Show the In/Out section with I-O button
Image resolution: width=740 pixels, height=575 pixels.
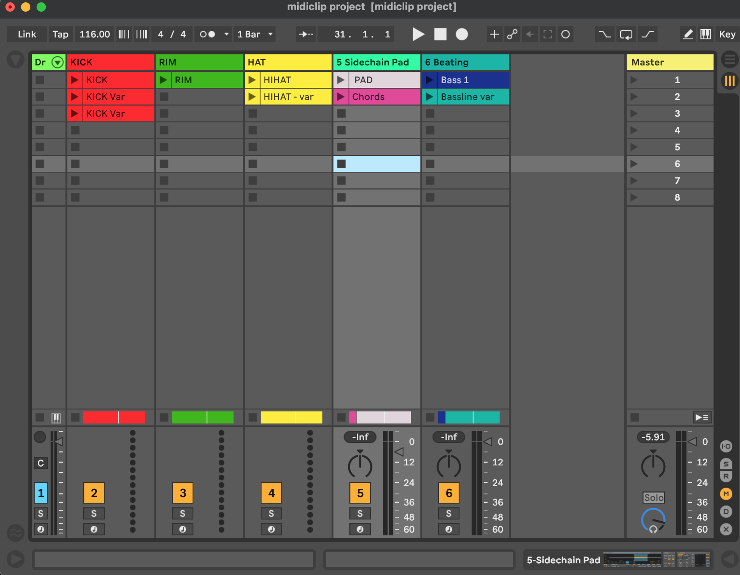[x=726, y=446]
